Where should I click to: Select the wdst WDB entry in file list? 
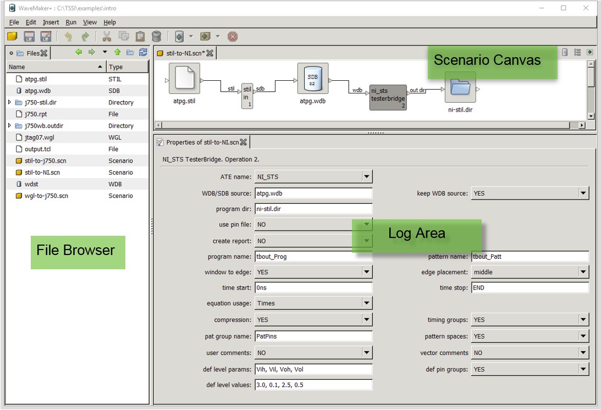[78, 184]
